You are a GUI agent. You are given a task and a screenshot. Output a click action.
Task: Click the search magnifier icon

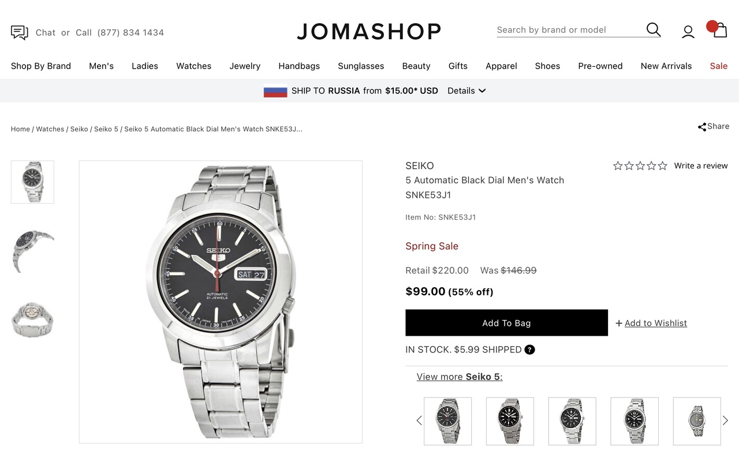click(653, 30)
